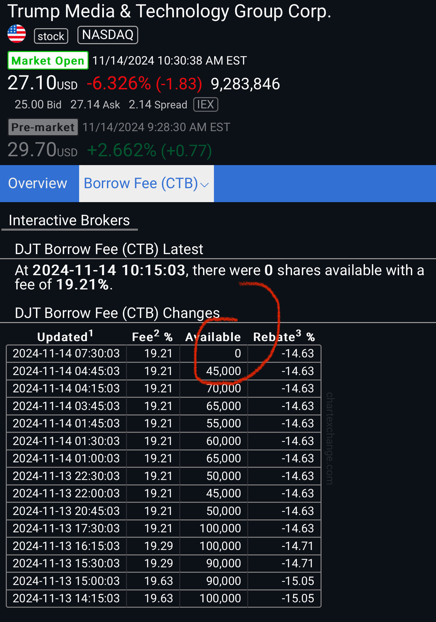The height and width of the screenshot is (622, 436).
Task: Click the NASDAQ exchange badge
Action: point(108,35)
